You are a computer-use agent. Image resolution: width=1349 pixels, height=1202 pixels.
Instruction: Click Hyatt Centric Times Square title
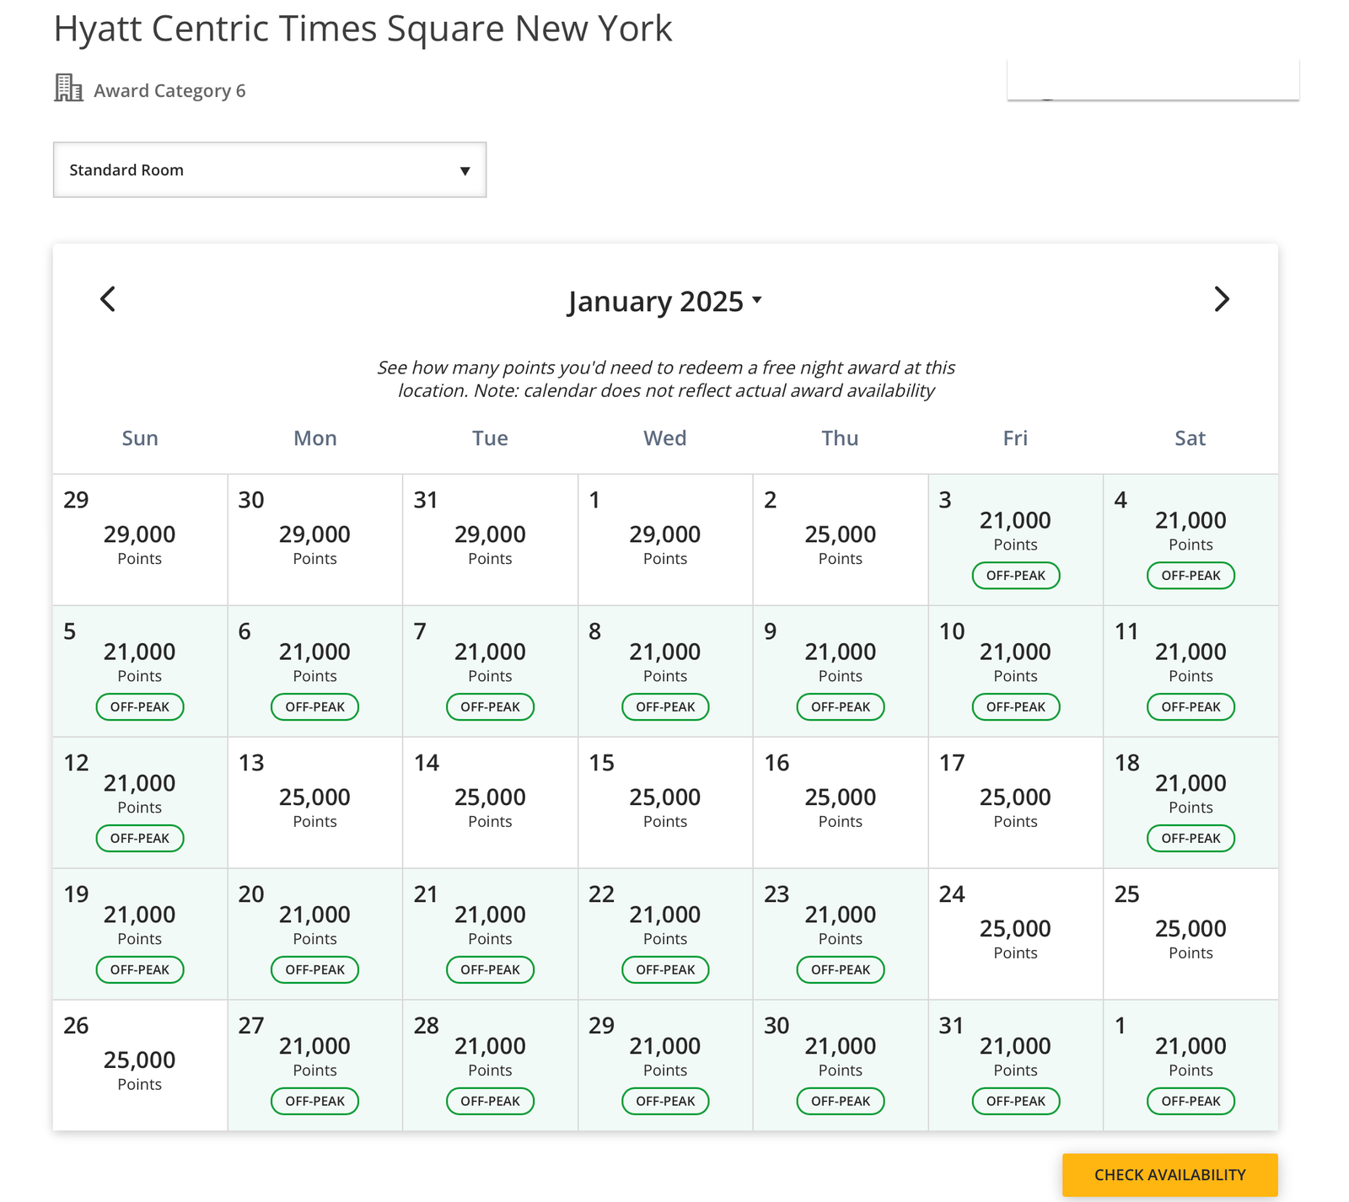pyautogui.click(x=363, y=29)
